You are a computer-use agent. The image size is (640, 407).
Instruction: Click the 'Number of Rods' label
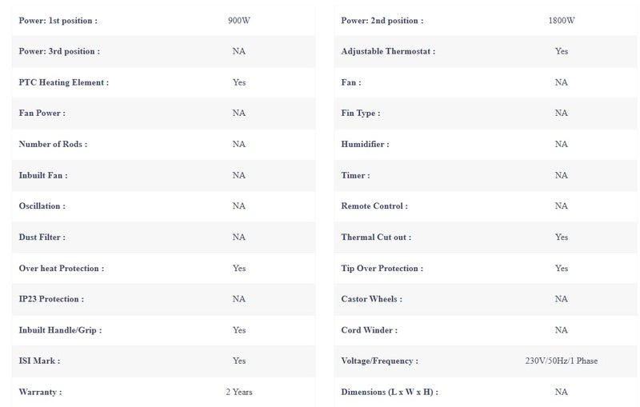tap(53, 144)
